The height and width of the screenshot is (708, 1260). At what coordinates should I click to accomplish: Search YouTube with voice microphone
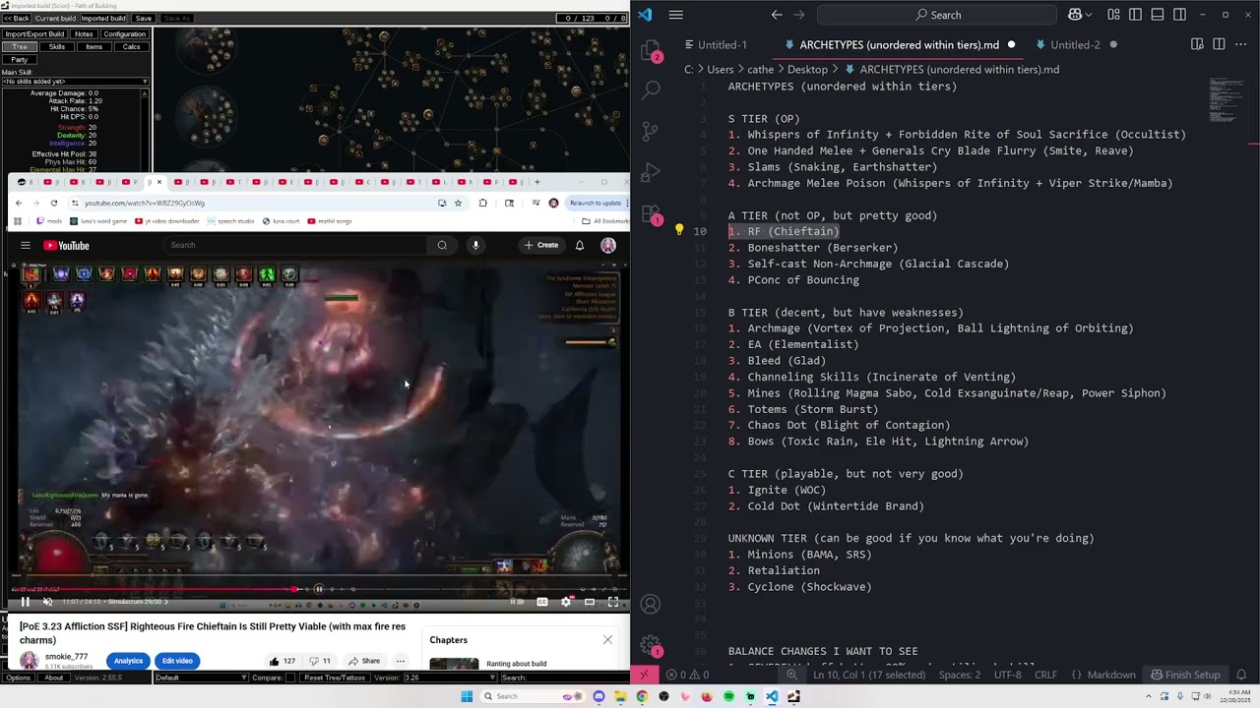(475, 245)
